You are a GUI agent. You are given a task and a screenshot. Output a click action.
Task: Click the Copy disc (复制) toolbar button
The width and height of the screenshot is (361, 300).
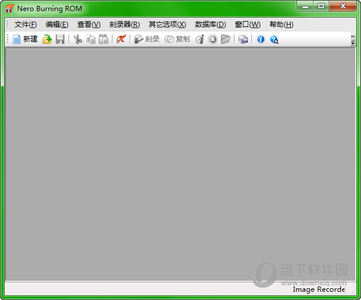click(x=177, y=39)
